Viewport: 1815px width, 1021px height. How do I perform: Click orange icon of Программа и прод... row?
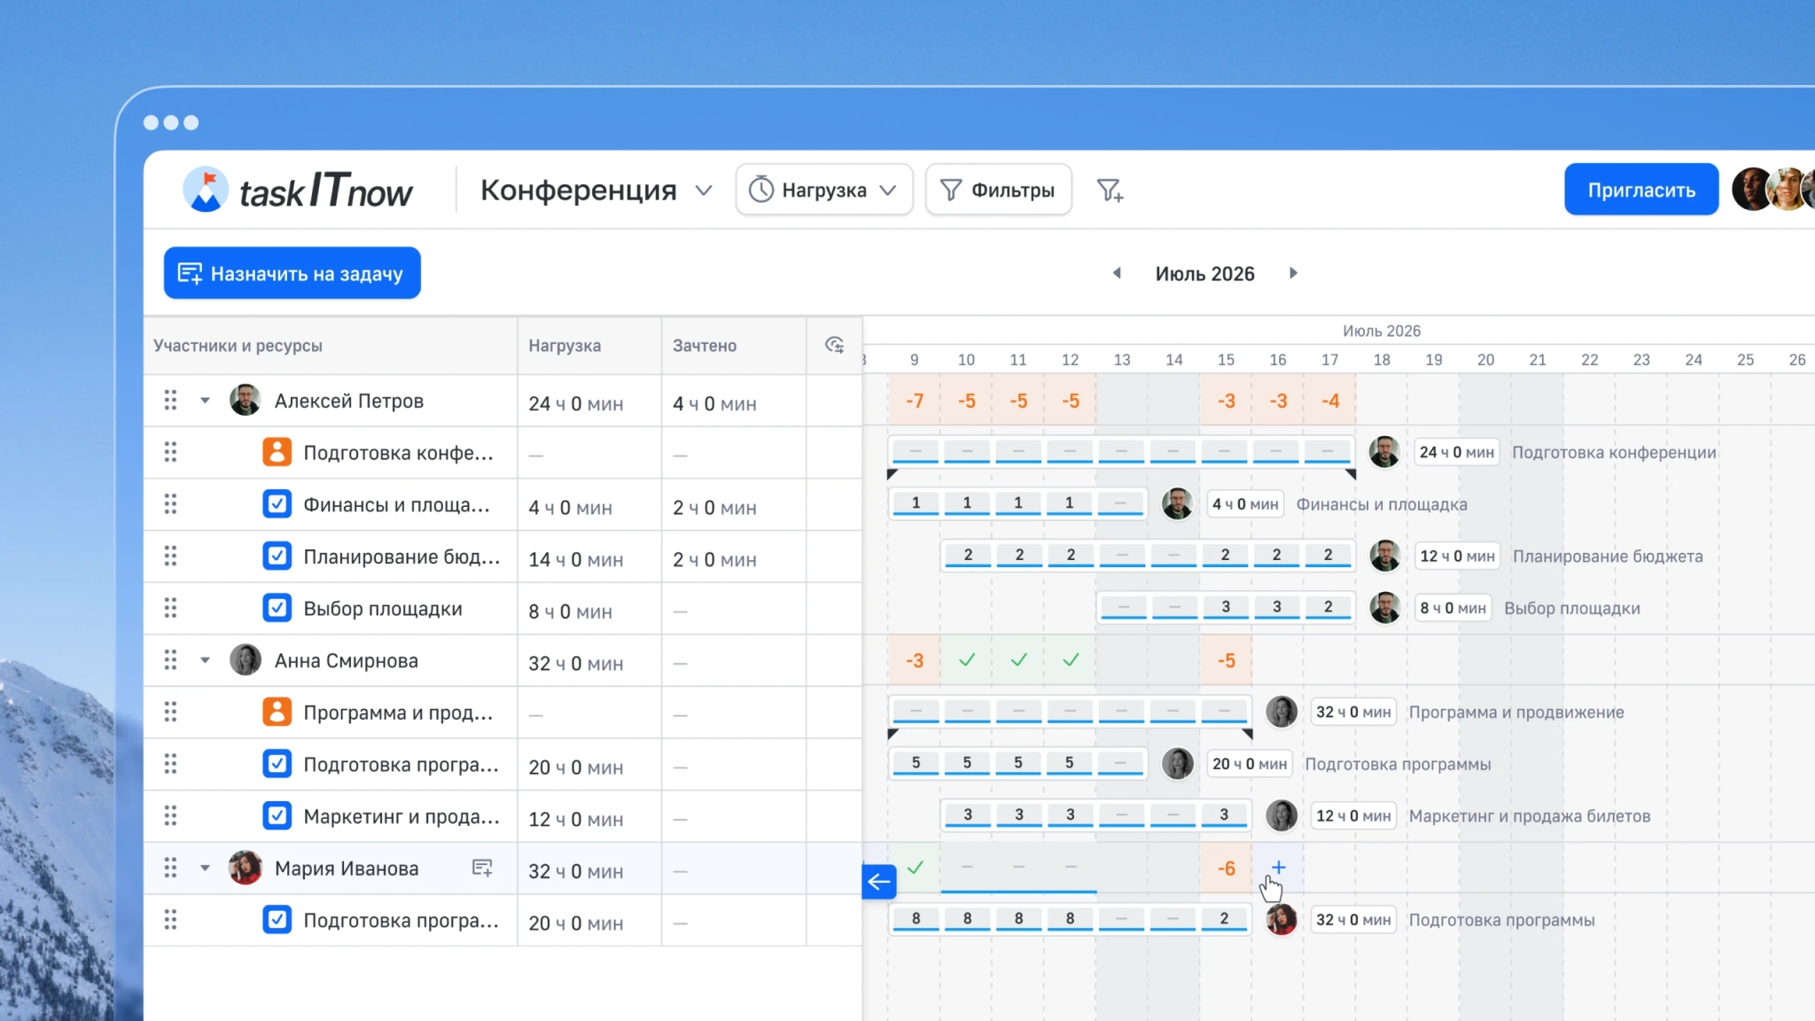point(277,712)
